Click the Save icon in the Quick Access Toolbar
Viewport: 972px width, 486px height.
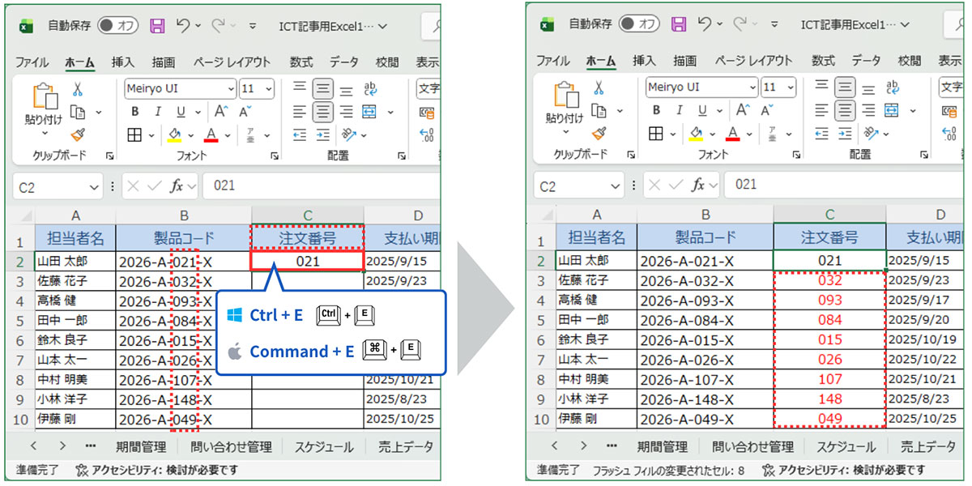[157, 26]
